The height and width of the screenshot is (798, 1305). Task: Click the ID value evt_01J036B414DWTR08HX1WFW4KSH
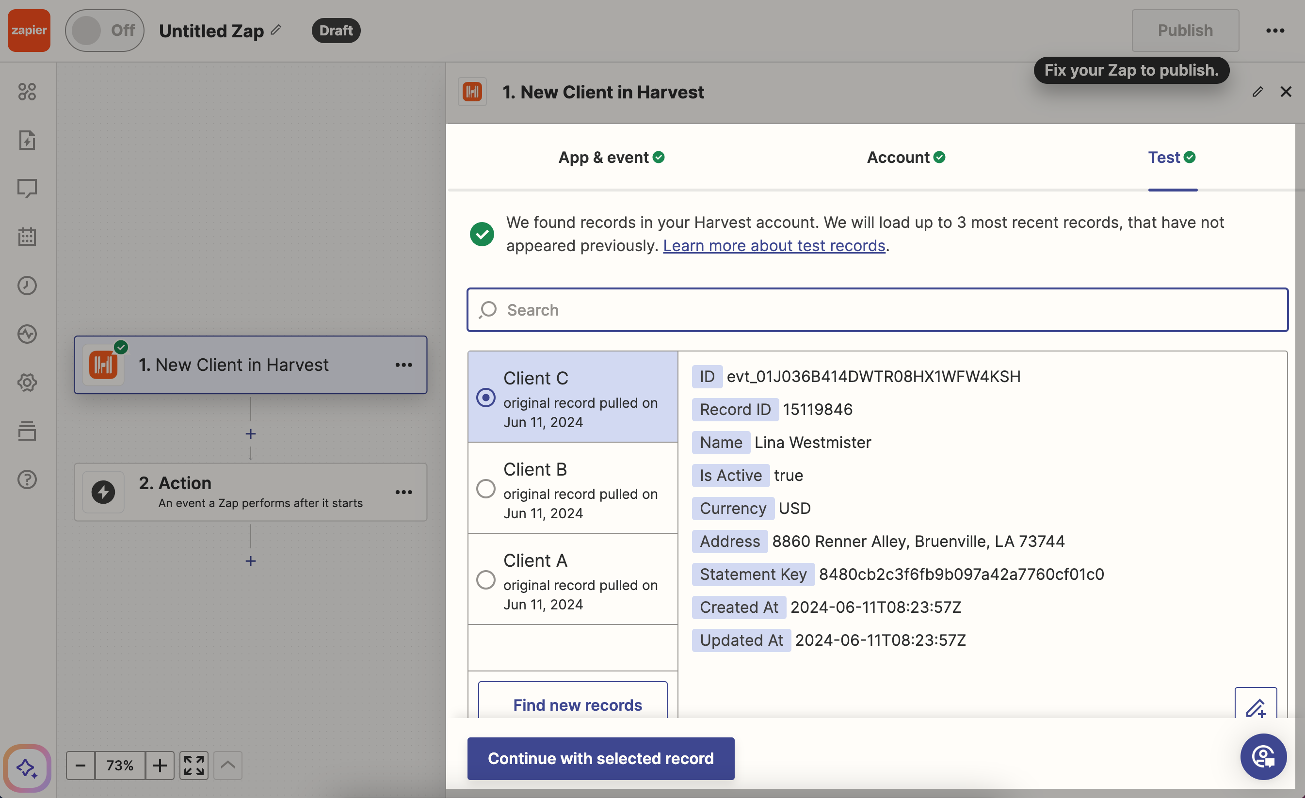click(873, 377)
